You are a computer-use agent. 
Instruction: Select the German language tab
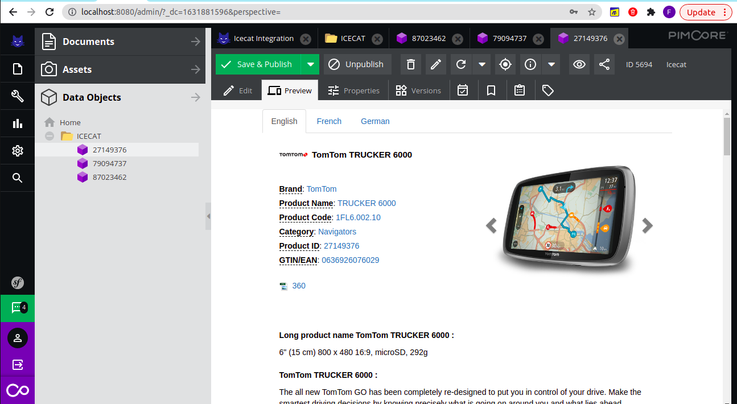click(375, 121)
